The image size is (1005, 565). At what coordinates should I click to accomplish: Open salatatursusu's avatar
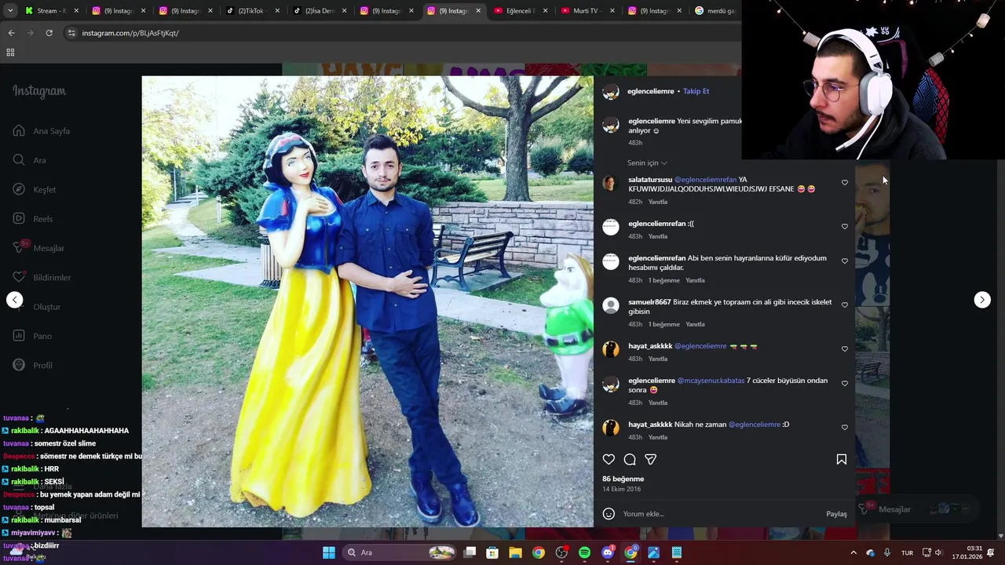click(610, 184)
